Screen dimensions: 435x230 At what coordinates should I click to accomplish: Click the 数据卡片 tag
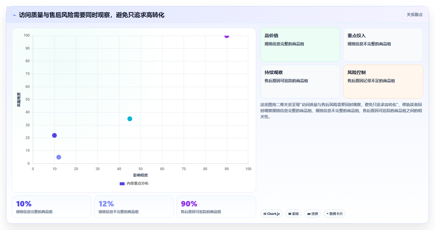(x=335, y=214)
